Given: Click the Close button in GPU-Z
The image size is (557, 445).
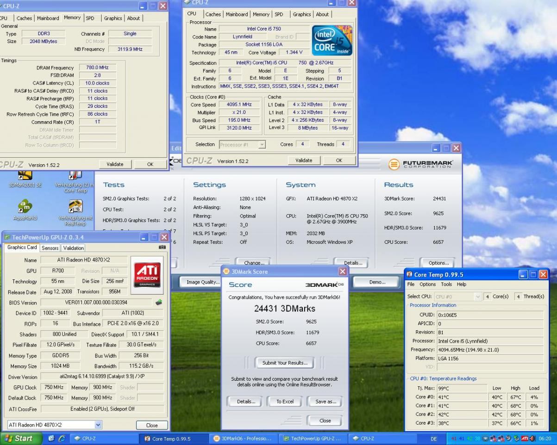Looking at the screenshot, I should (x=152, y=425).
